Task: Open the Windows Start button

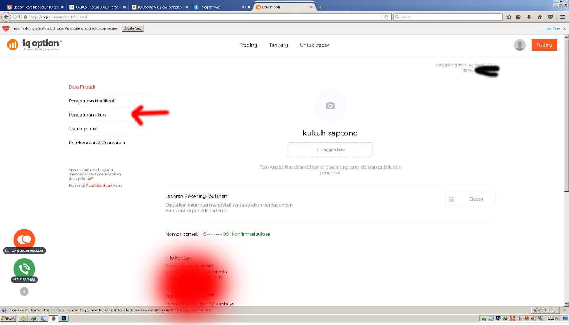Action: tap(8, 318)
